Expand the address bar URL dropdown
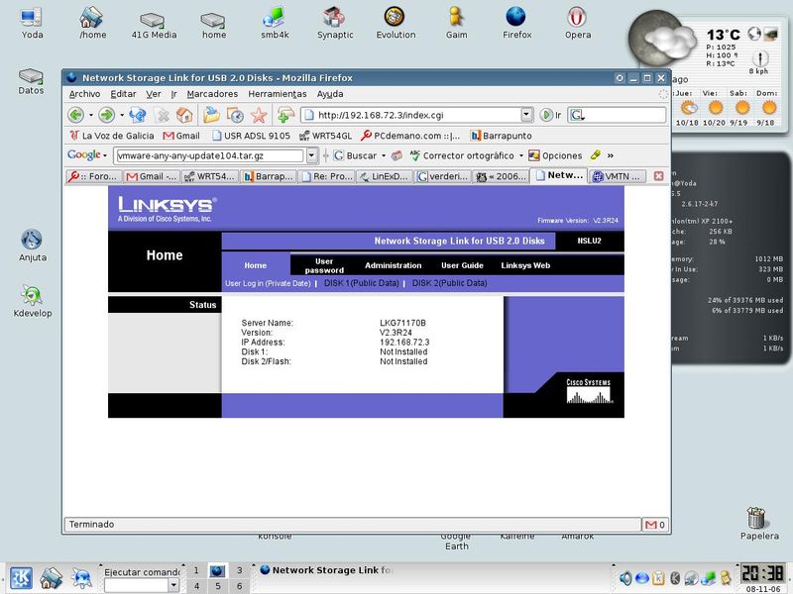Viewport: 793px width, 594px height. (x=527, y=115)
